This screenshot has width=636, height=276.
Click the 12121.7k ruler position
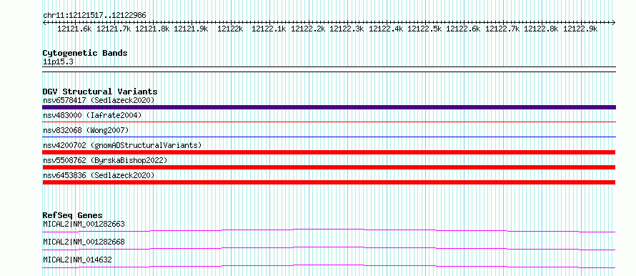pos(114,29)
